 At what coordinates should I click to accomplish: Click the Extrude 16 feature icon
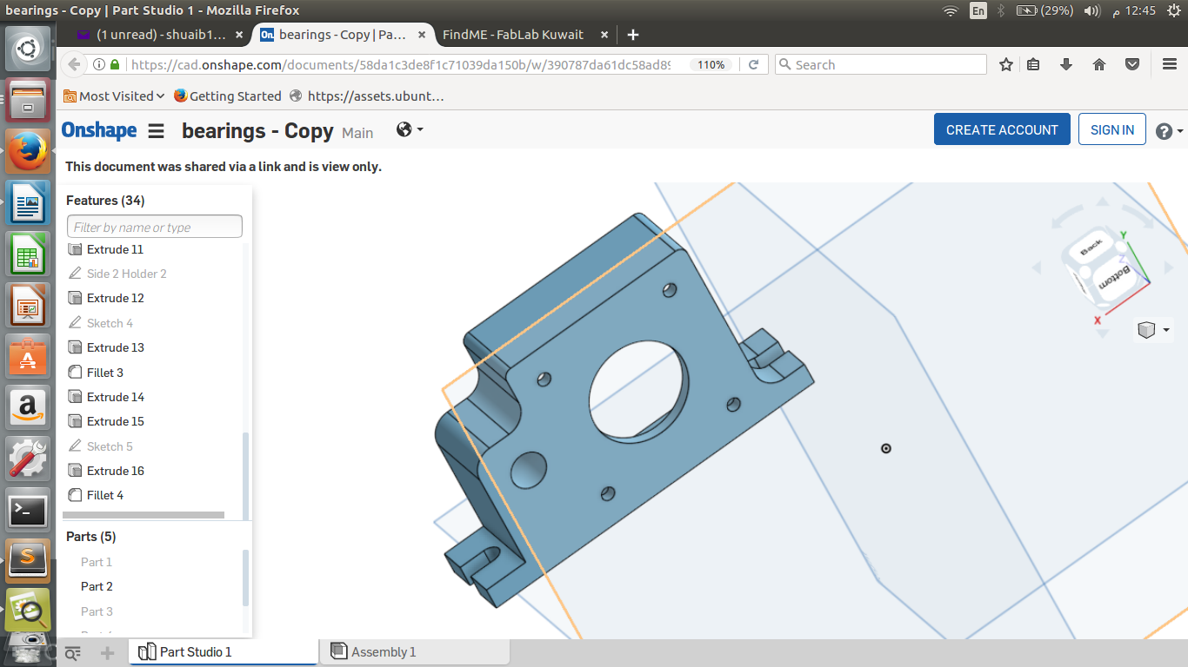tap(75, 471)
